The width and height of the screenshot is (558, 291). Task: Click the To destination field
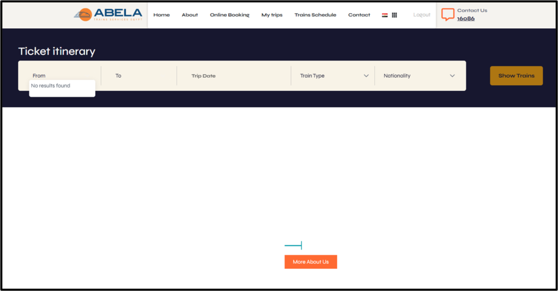[139, 76]
